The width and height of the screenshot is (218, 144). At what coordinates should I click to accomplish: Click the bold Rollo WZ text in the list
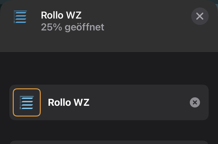coord(69,102)
